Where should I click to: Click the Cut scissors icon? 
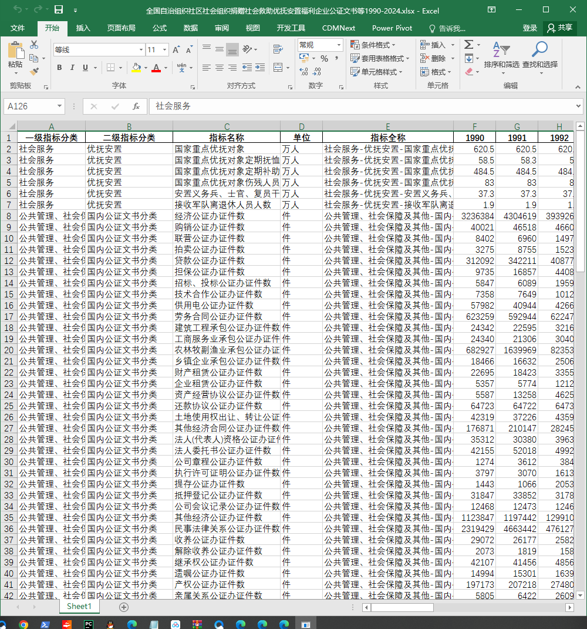pos(34,45)
